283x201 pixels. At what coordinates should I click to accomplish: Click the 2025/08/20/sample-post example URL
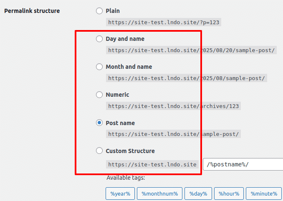(191, 50)
